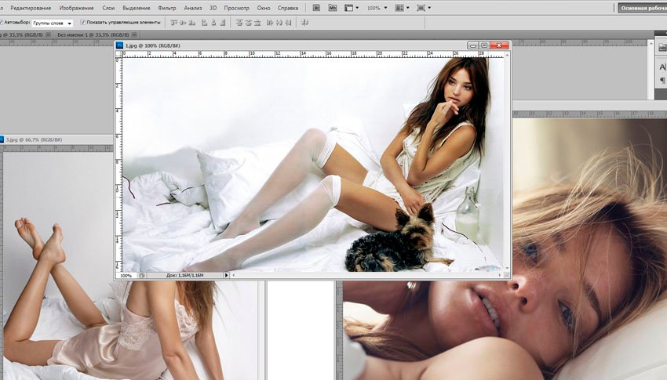The image size is (667, 380).
Task: Open the Группы слоев dropdown
Action: point(53,24)
